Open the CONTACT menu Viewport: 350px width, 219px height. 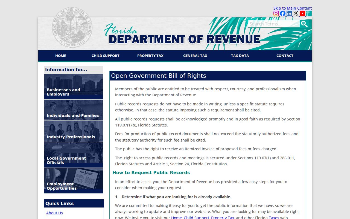(x=285, y=56)
